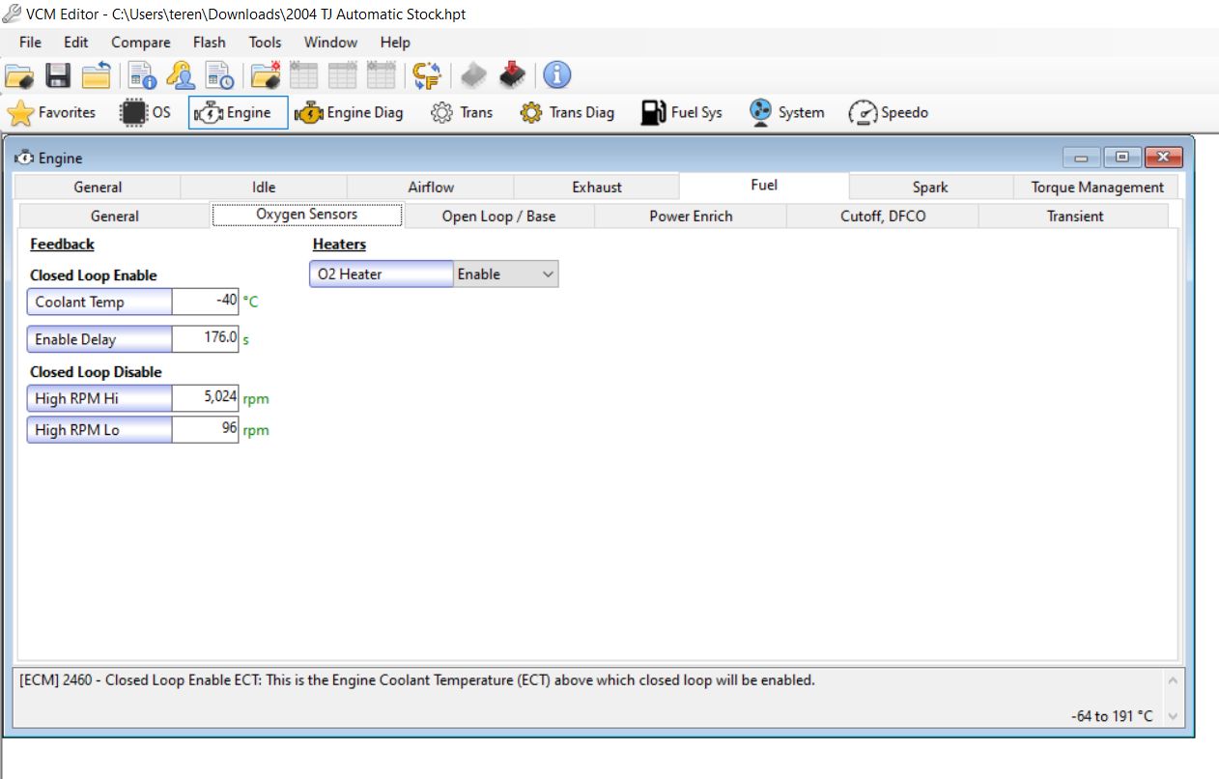This screenshot has width=1219, height=779.
Task: Click the key and user icon
Action: pyautogui.click(x=180, y=75)
